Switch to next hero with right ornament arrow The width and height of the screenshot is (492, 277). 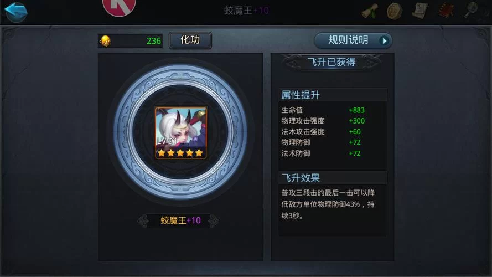point(214,221)
